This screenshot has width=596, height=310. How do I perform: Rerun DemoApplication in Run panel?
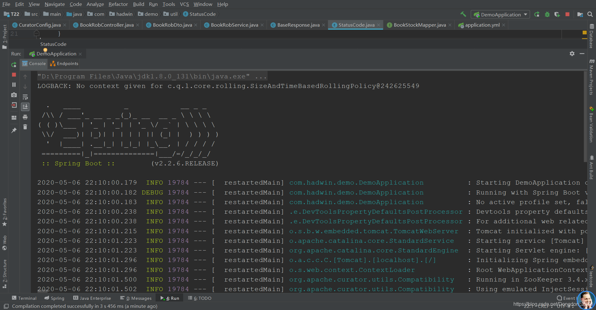[x=14, y=64]
